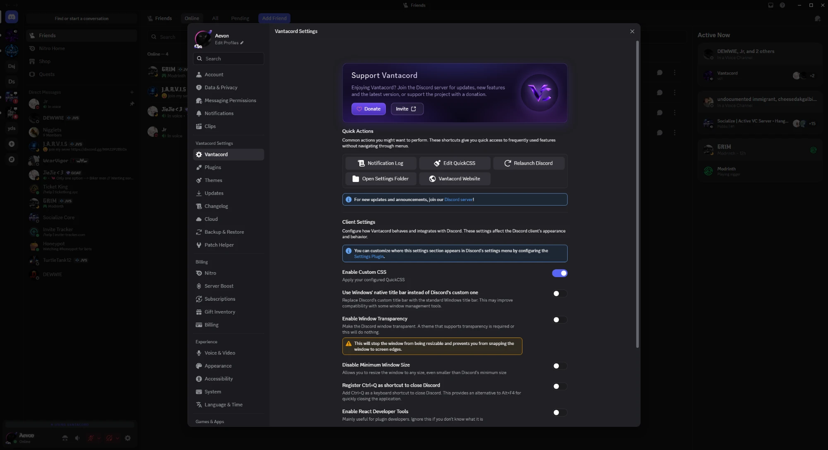This screenshot has width=828, height=450.
Task: Toggle Ctrl+Q close shortcut switch
Action: 560,386
